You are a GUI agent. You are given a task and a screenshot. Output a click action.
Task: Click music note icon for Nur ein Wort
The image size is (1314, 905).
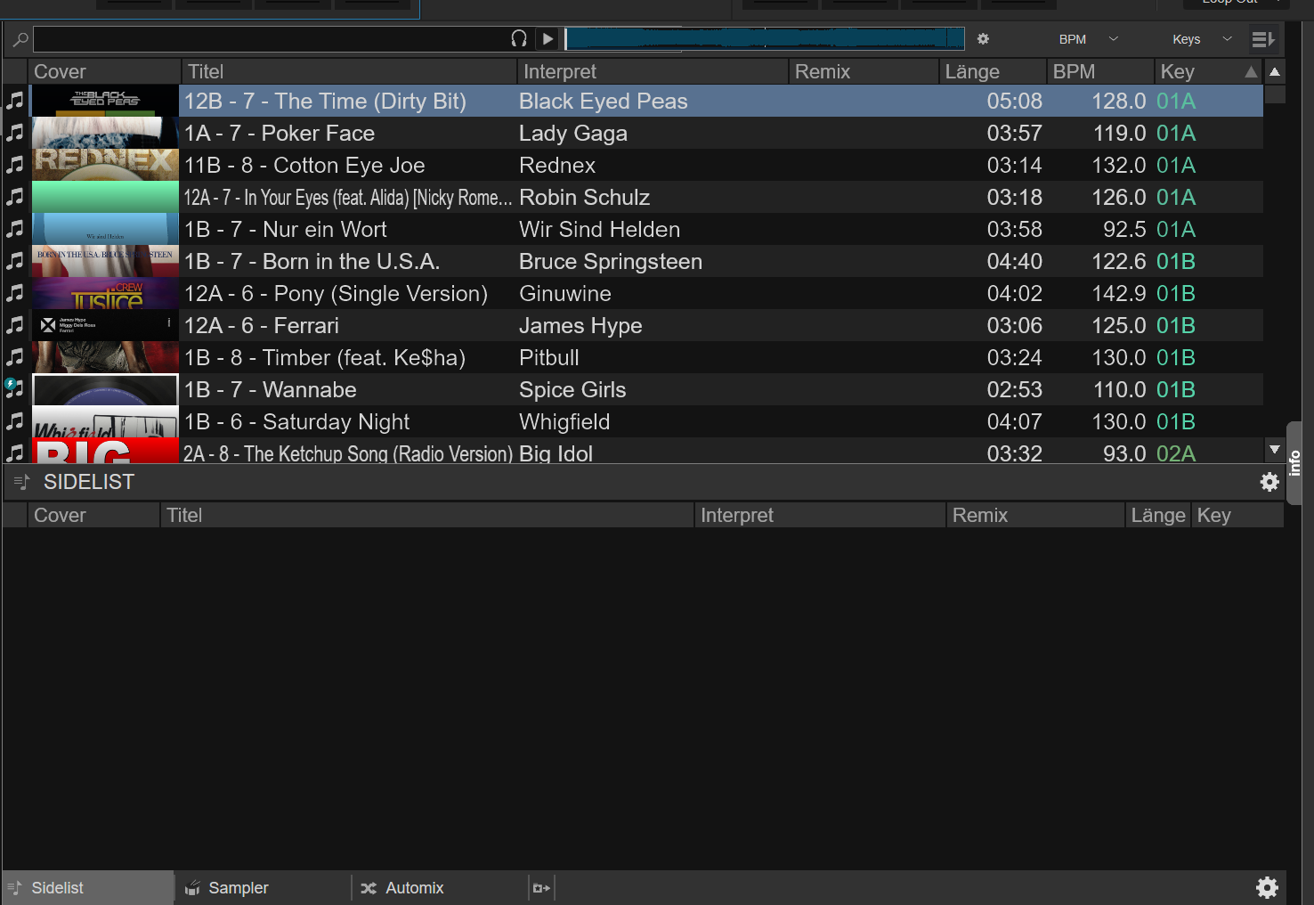[15, 229]
